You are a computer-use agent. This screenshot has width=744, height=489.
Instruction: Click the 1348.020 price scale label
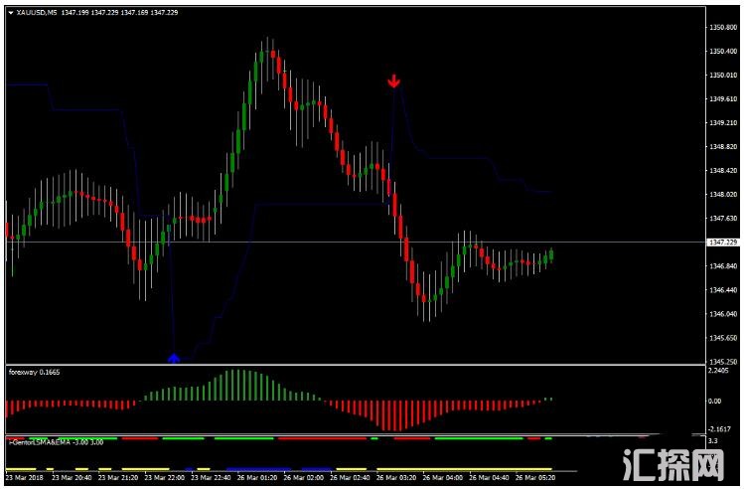pyautogui.click(x=723, y=194)
